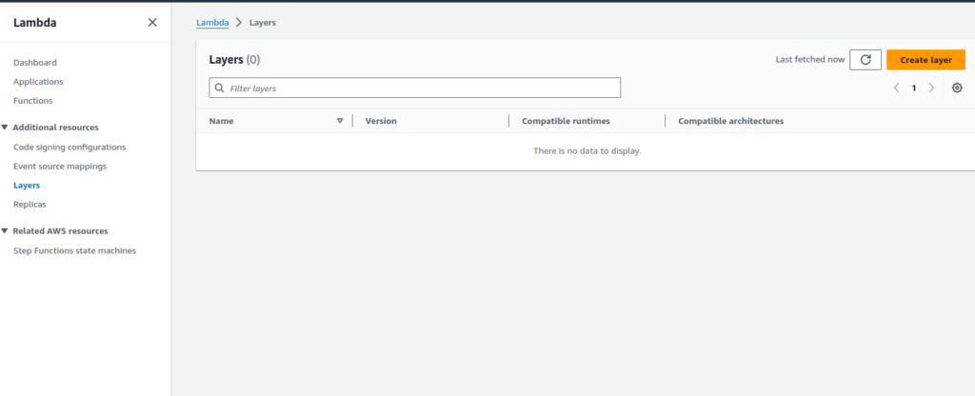The width and height of the screenshot is (975, 396).
Task: Open Code signing configurations
Action: pos(70,148)
